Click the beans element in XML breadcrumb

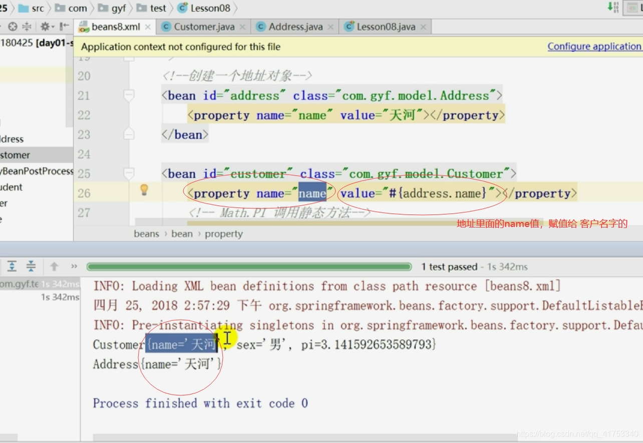(146, 234)
